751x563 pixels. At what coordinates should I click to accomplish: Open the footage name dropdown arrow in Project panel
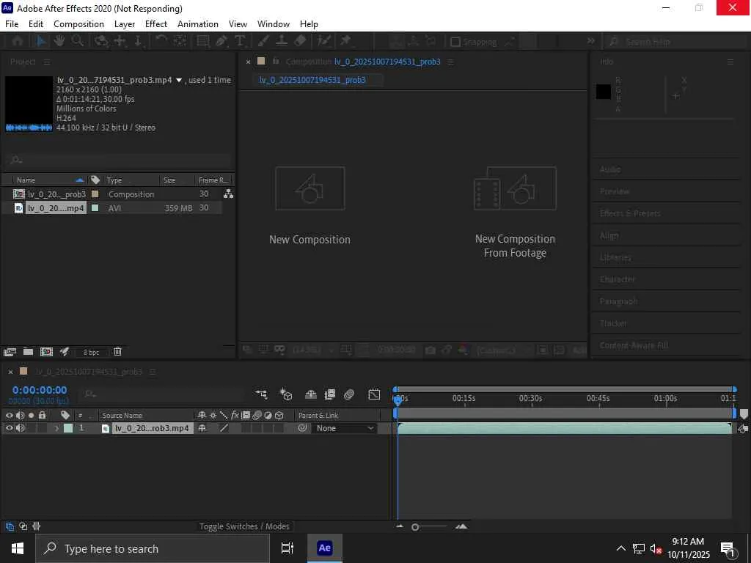click(x=179, y=81)
